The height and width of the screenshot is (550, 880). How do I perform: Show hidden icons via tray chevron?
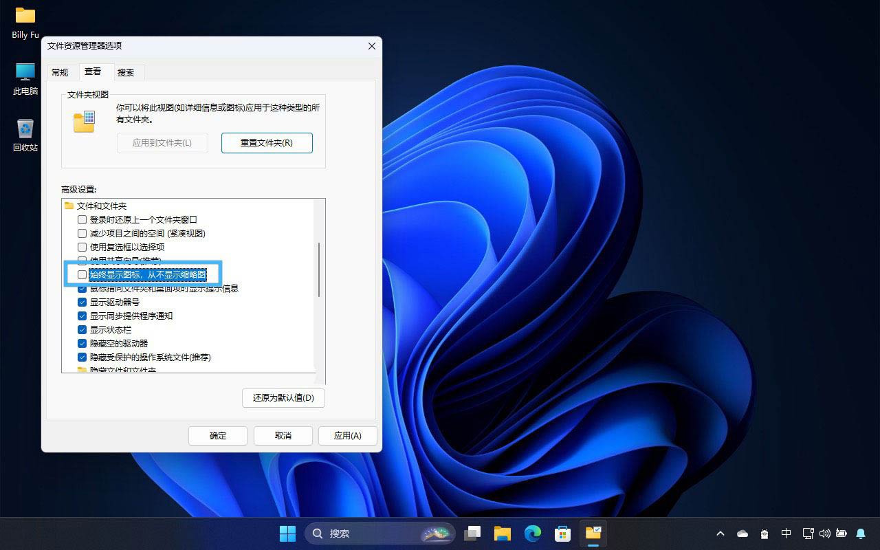(x=720, y=533)
